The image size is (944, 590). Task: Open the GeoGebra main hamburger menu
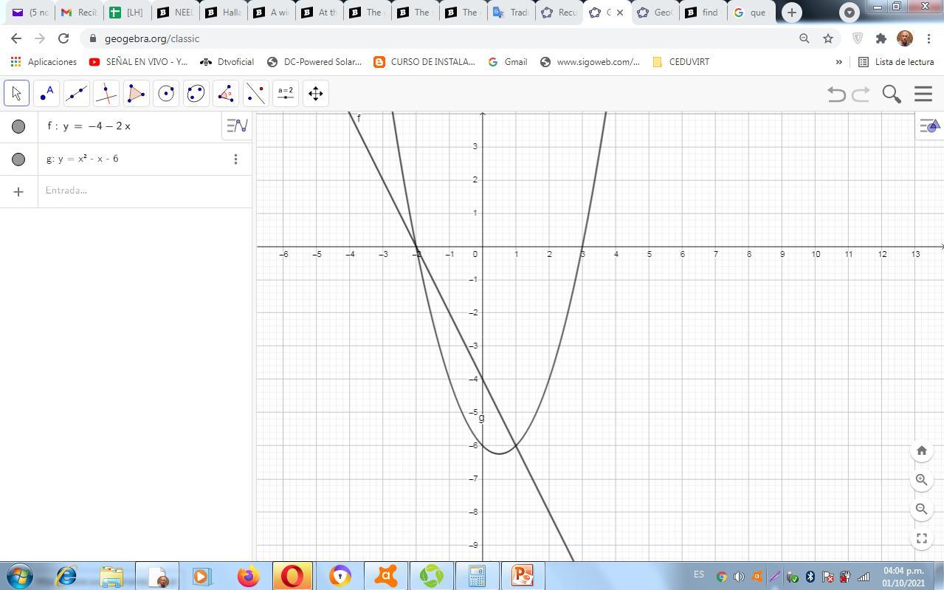coord(923,94)
